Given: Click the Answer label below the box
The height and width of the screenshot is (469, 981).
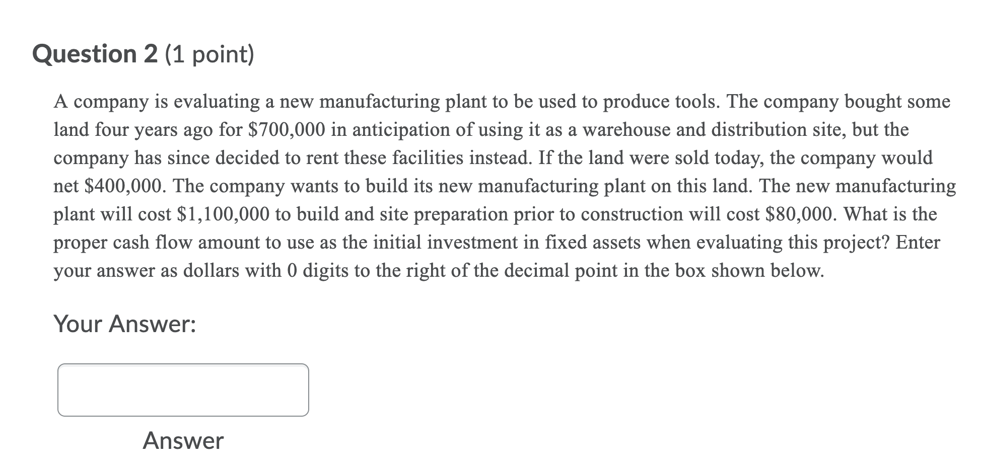Looking at the screenshot, I should (x=182, y=441).
